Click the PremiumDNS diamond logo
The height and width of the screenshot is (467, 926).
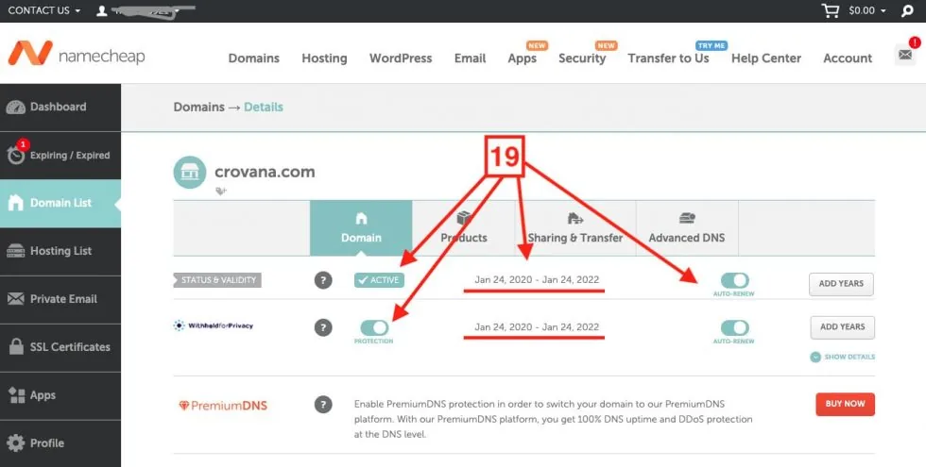223,406
